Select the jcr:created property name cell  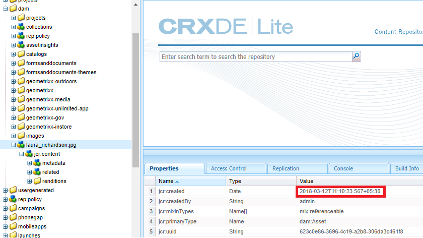click(172, 191)
